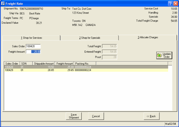Click freight amount 25.00 in table
179x127 pixels.
tap(70, 67)
